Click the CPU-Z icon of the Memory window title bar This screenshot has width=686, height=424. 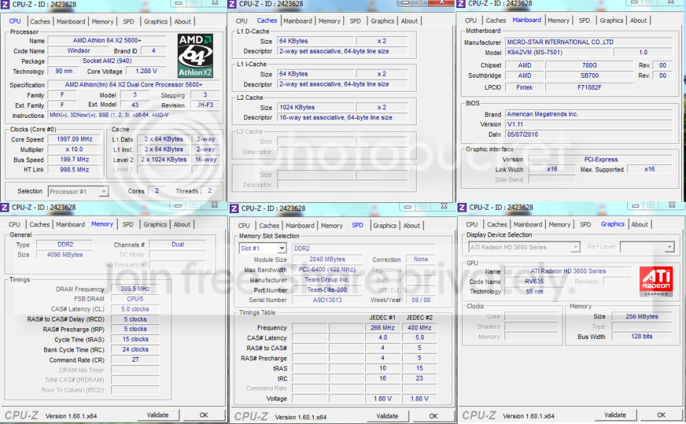click(x=5, y=208)
